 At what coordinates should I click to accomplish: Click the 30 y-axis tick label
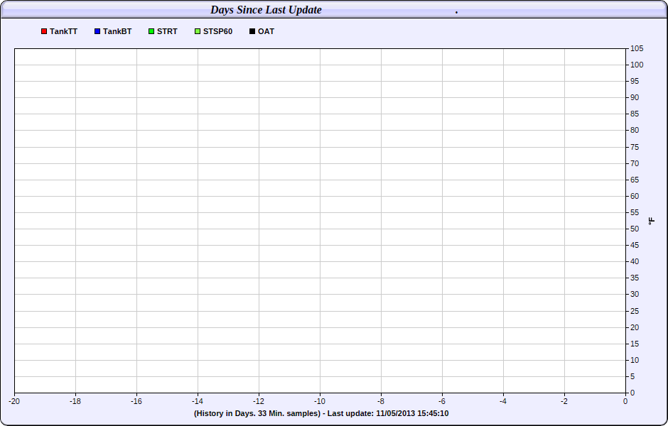tap(635, 294)
